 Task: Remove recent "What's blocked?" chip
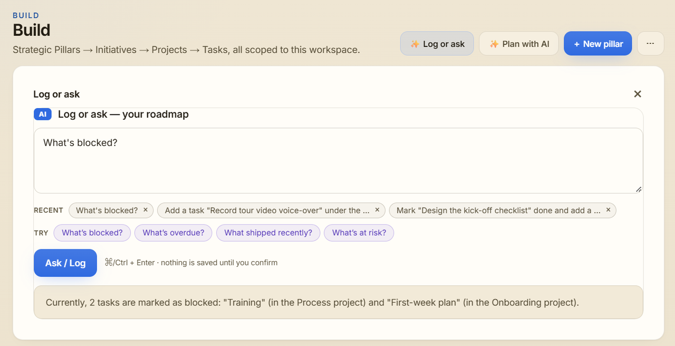[x=146, y=210]
